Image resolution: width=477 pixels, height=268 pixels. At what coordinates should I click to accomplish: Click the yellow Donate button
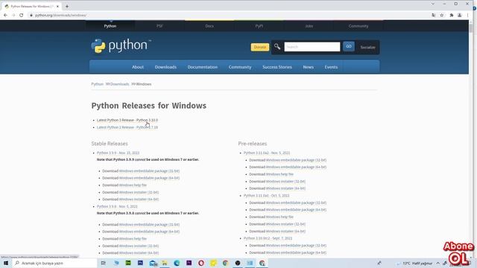(x=260, y=47)
